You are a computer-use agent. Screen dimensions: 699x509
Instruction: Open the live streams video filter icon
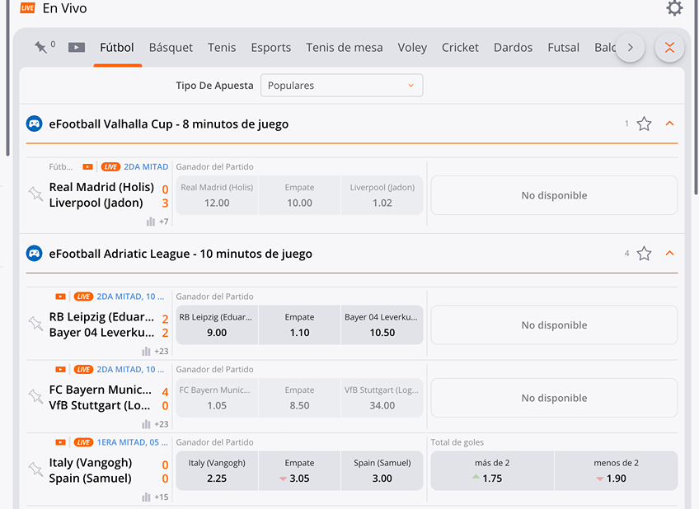pos(76,47)
